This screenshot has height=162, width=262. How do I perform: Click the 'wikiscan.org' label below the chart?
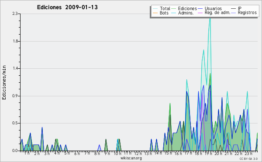[x=131, y=158]
